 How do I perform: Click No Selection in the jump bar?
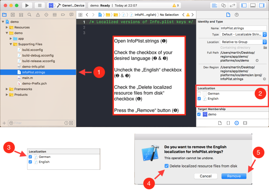tap(169, 15)
